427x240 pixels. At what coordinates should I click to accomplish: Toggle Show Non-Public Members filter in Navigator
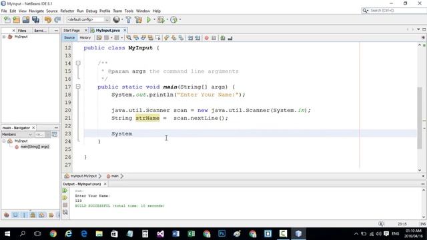click(33, 215)
